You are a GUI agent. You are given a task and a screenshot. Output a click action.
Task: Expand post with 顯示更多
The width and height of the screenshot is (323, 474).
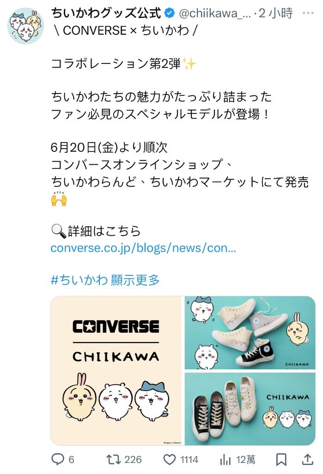coord(135,280)
